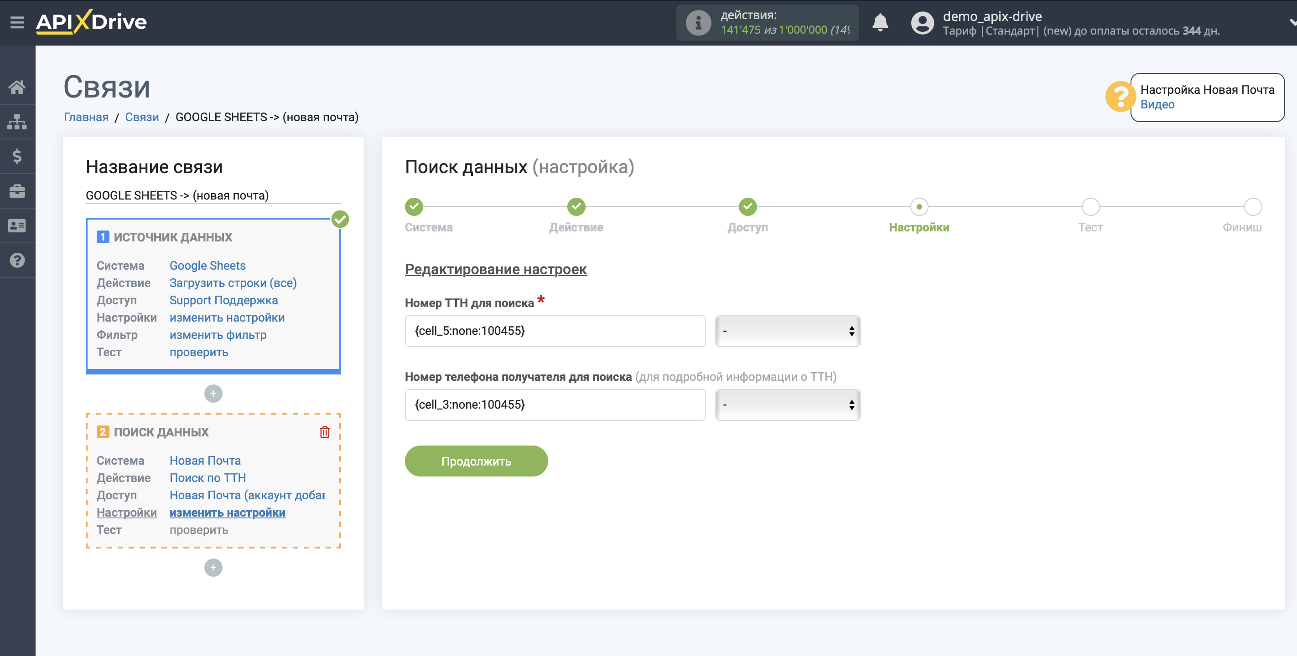The image size is (1297, 656).
Task: Click Поиск по ТТН action link
Action: click(208, 478)
